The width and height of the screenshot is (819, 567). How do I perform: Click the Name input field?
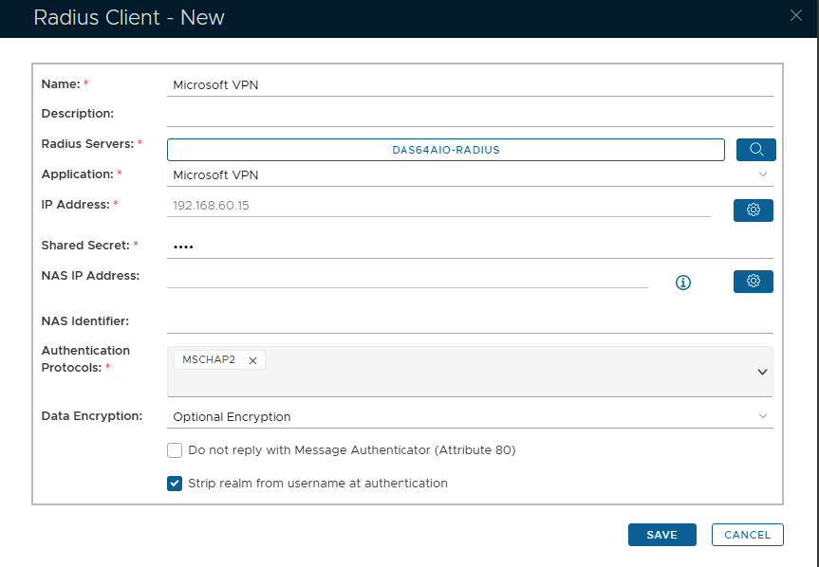tap(470, 84)
